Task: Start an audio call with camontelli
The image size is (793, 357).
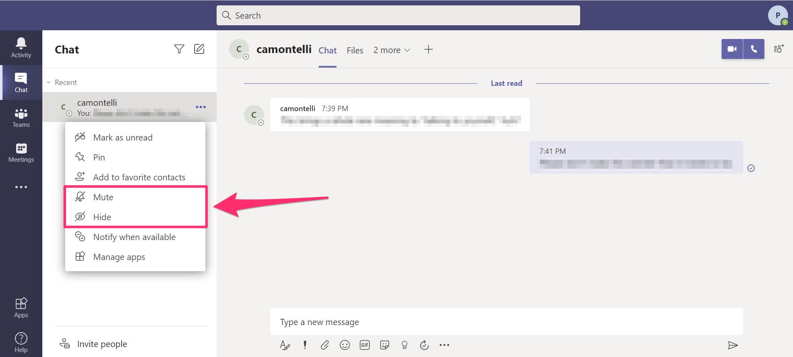Action: coord(754,49)
